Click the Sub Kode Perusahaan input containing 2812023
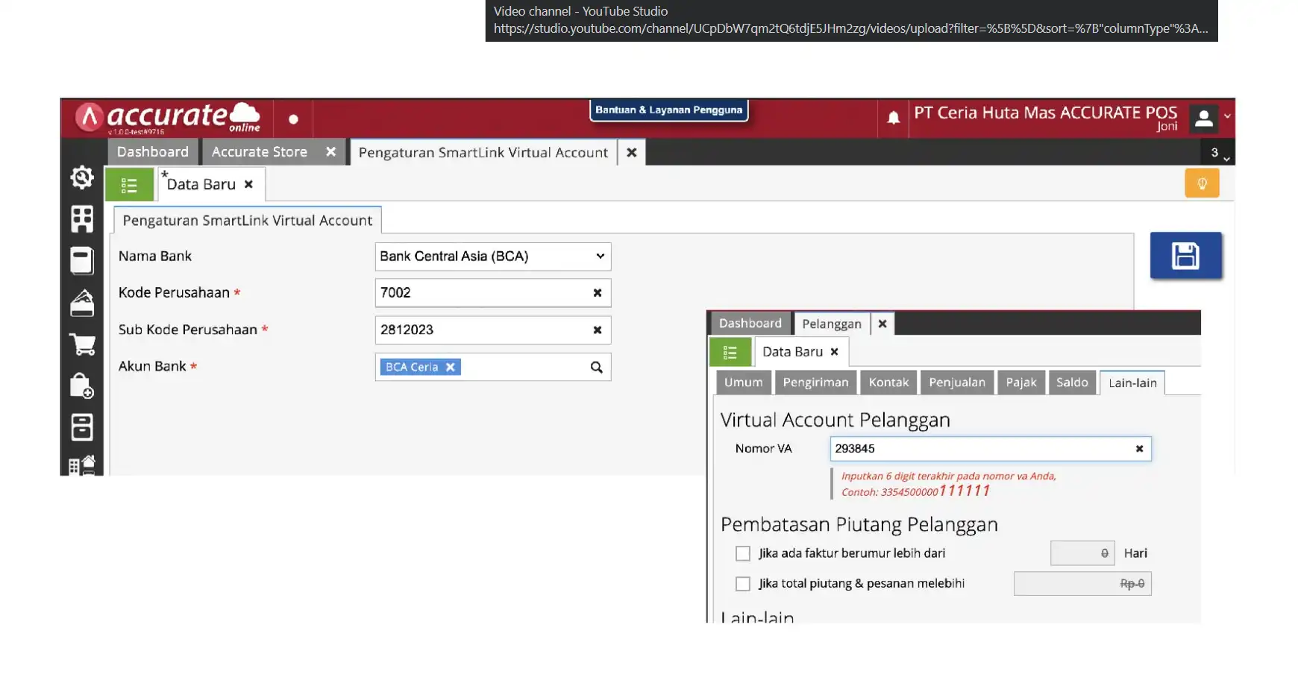 click(x=493, y=330)
